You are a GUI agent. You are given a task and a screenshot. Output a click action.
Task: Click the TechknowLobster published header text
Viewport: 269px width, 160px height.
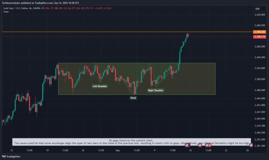[x=40, y=3]
